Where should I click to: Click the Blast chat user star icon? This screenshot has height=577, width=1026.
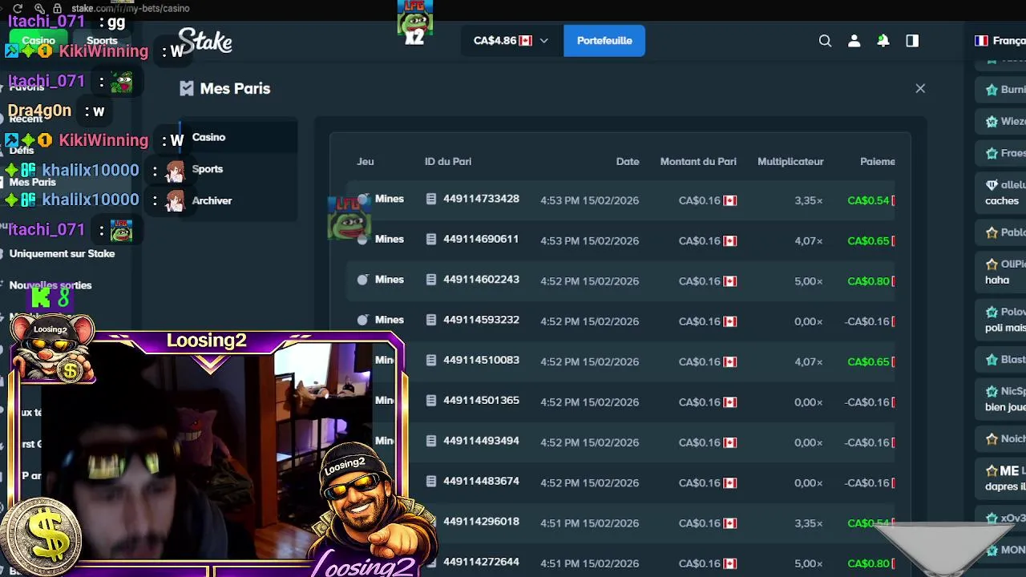point(992,360)
